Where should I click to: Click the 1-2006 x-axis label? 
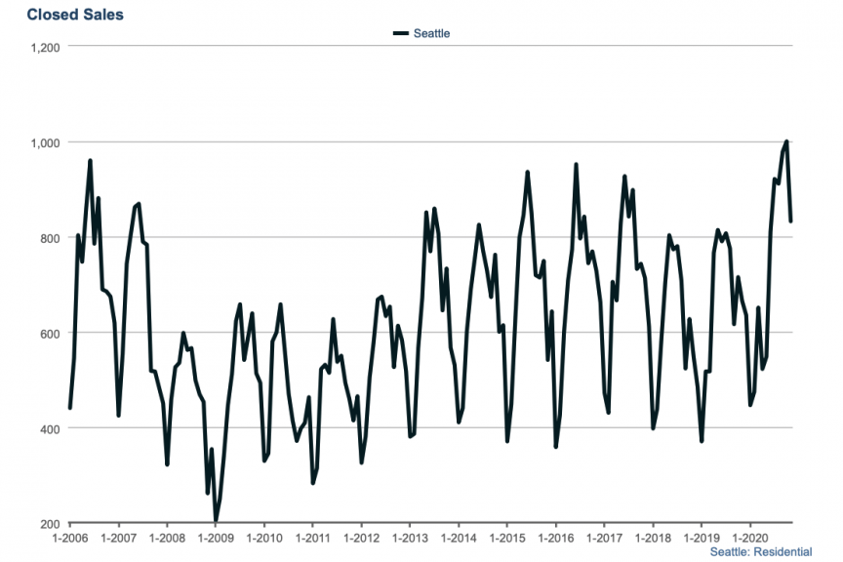(69, 537)
